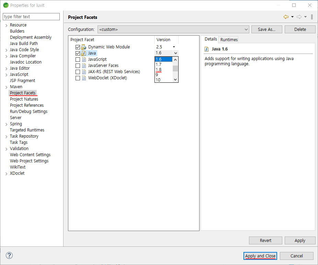Open the forward history dropdown arrow

(x=305, y=17)
